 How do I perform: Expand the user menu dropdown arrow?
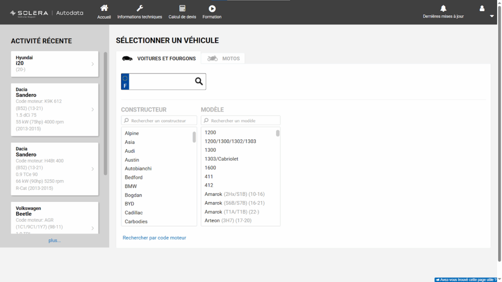pos(492,16)
